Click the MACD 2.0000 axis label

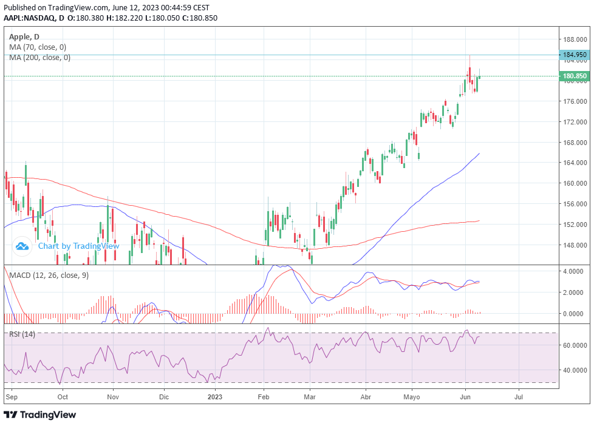point(573,292)
